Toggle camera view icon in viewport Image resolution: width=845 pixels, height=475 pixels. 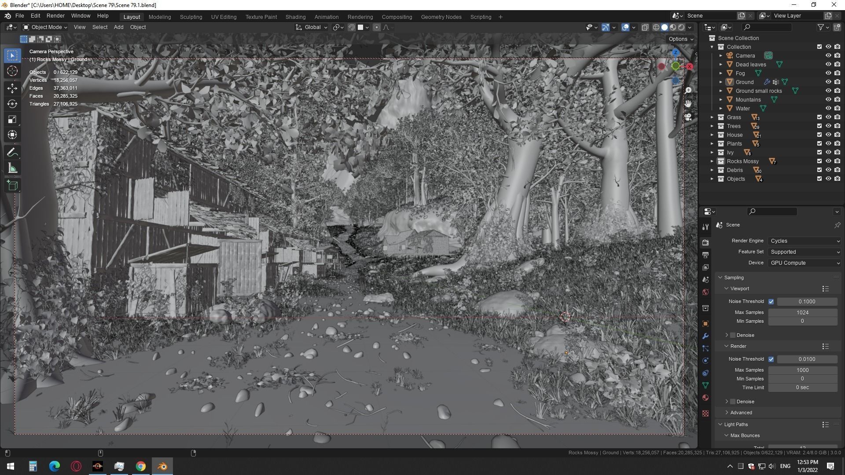coord(688,117)
